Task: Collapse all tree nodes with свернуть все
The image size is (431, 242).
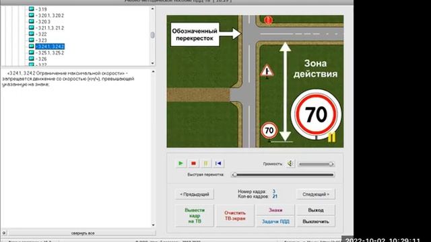Action: coord(82,233)
